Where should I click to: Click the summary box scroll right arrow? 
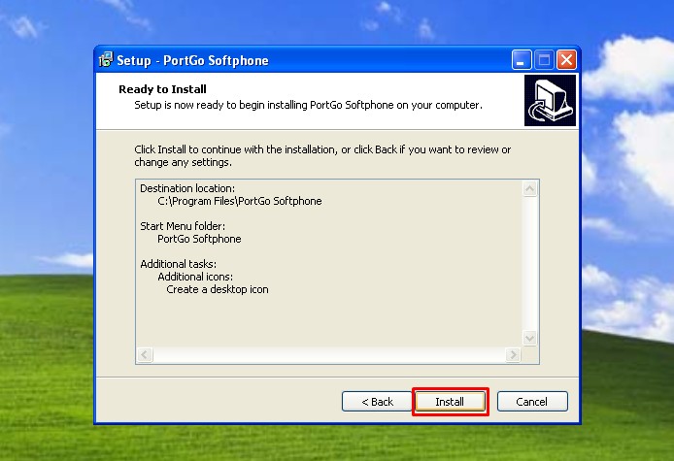click(513, 355)
